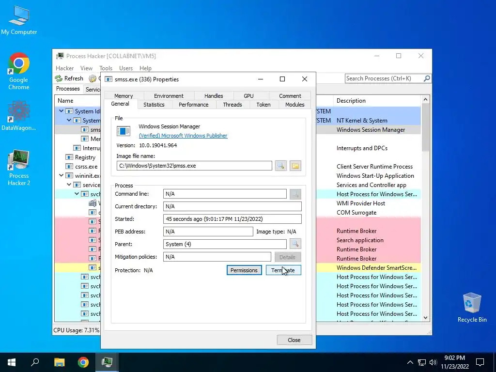496x372 pixels.
Task: Open the Users menu
Action: point(126,68)
